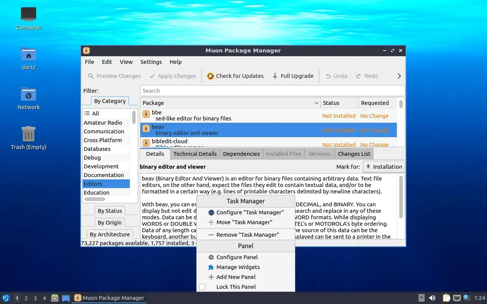
Task: Click Add New Panel entry
Action: (x=246, y=277)
